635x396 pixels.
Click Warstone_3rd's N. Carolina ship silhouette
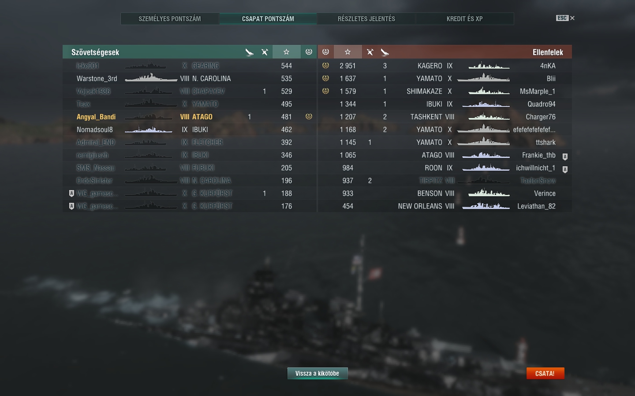tap(151, 78)
